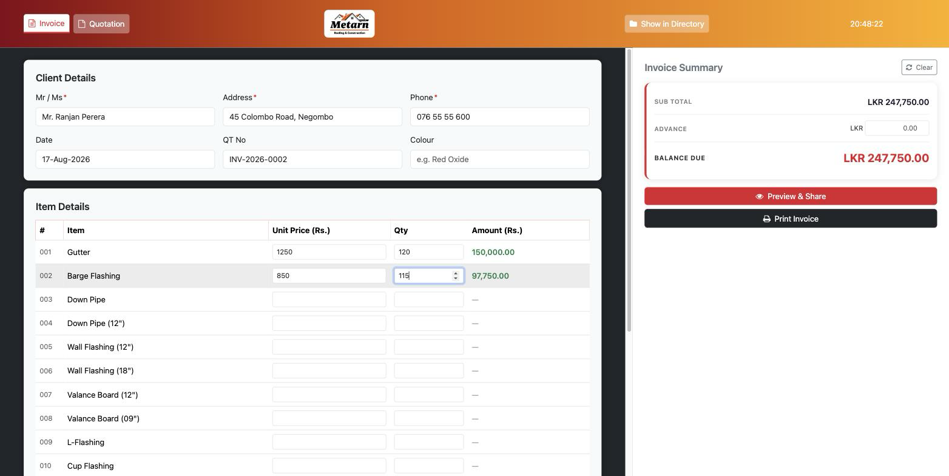Edit Gutter unit price field
The width and height of the screenshot is (949, 476).
pyautogui.click(x=329, y=252)
